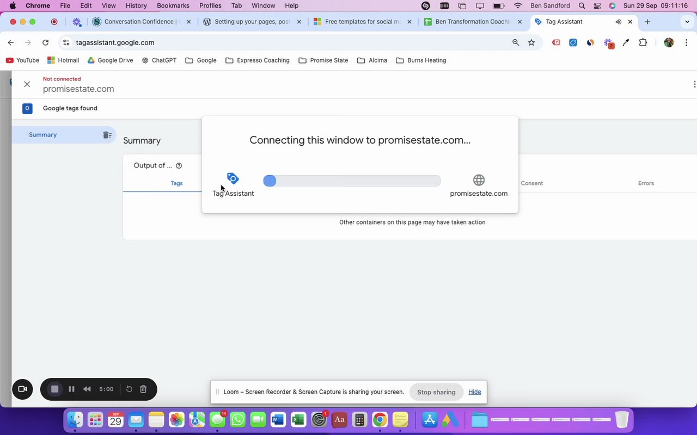The height and width of the screenshot is (435, 697).
Task: Hide the screen sharing notice
Action: point(474,392)
